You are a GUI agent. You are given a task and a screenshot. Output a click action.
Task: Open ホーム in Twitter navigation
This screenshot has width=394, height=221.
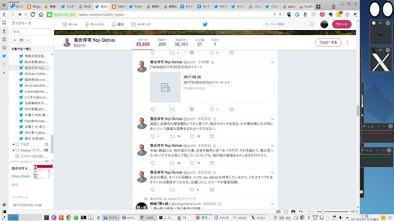pos(70,25)
